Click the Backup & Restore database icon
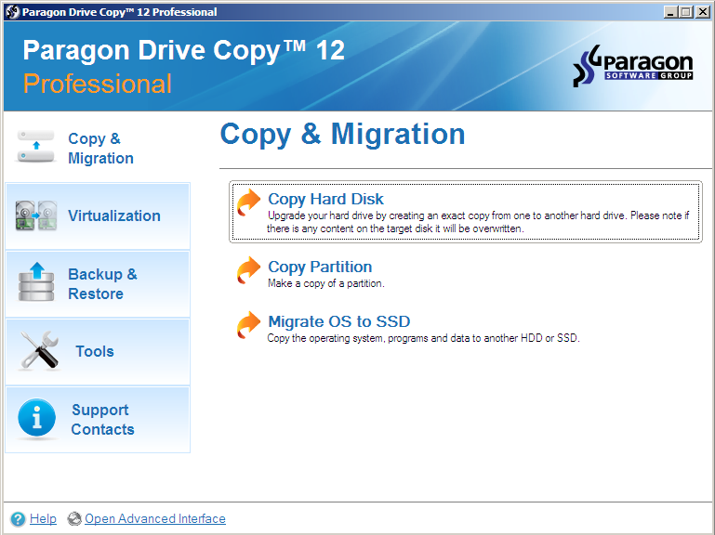The image size is (715, 535). (x=36, y=282)
